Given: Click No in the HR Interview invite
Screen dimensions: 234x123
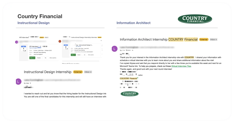Looking at the screenshot, I should click(45, 58).
